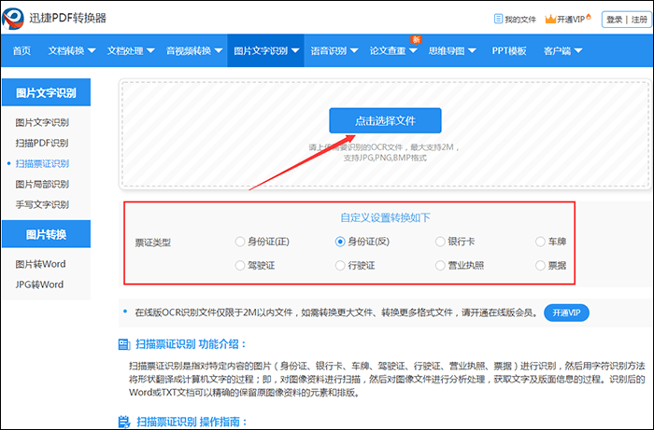Open 客户端 menu label
Screen dimensions: 654x430
click(557, 50)
